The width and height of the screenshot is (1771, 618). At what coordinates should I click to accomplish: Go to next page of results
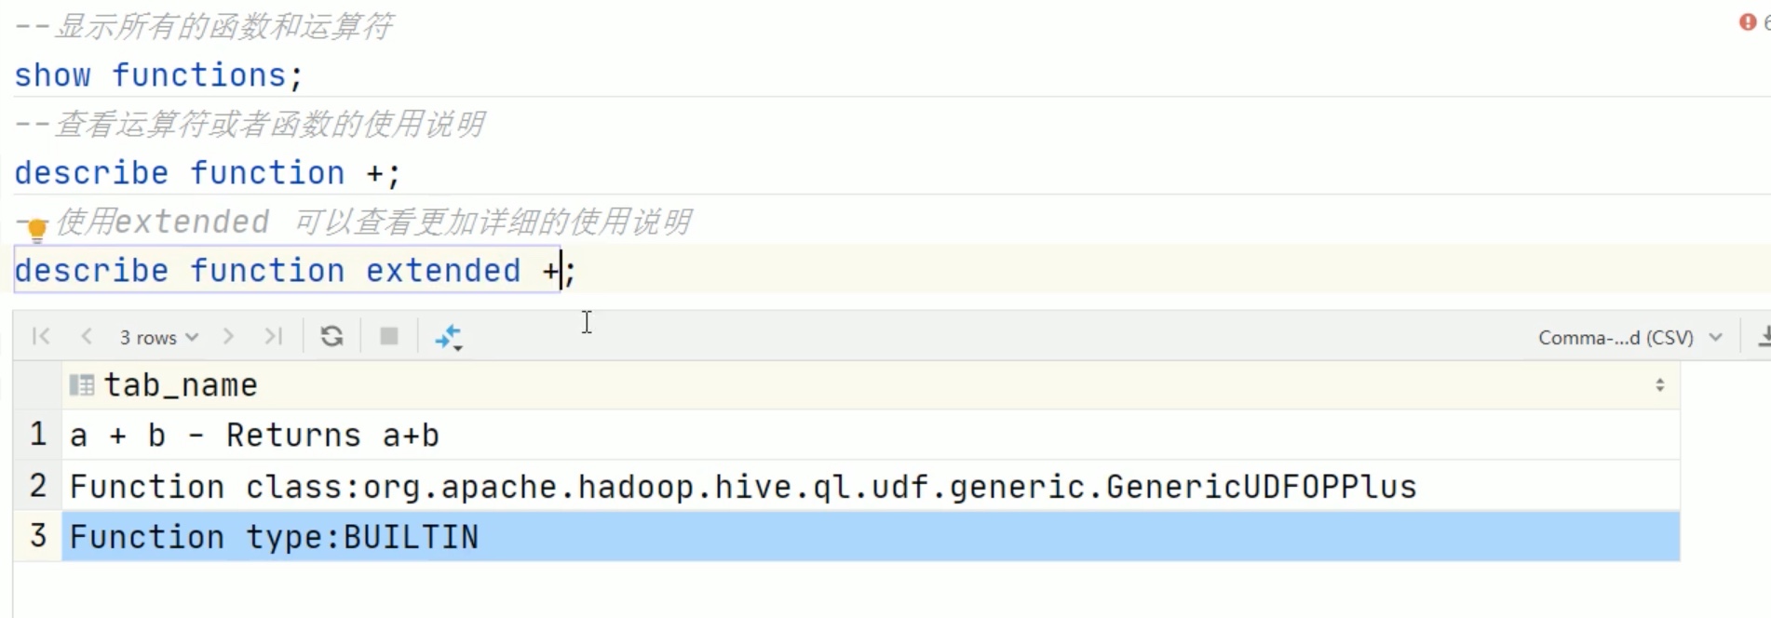[228, 336]
